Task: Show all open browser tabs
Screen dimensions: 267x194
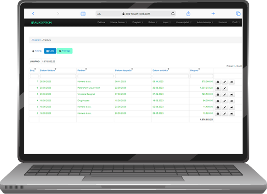Action: (x=238, y=14)
